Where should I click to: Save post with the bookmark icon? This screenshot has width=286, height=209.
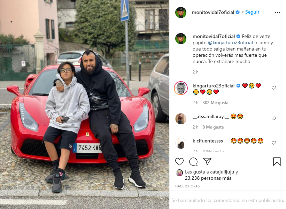(x=277, y=162)
